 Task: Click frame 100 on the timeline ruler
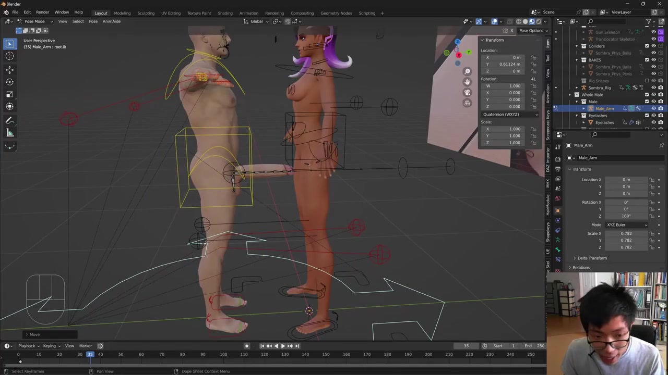[223, 355]
